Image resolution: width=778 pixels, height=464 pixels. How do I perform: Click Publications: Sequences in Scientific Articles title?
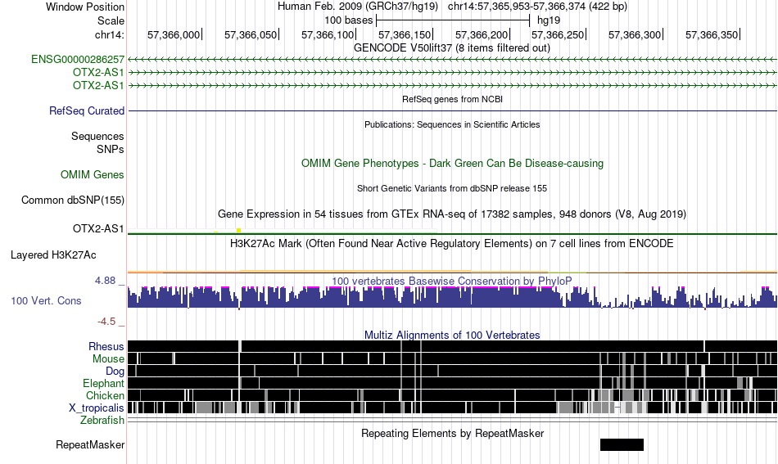coord(452,124)
